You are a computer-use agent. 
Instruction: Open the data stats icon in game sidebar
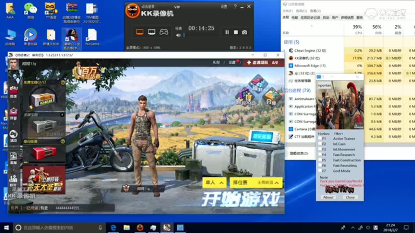[13, 158]
